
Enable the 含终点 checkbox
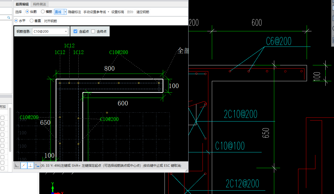pos(93,31)
